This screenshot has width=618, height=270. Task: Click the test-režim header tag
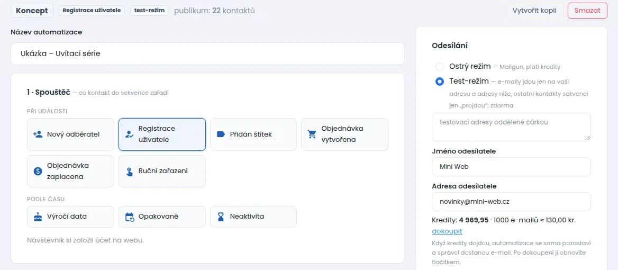point(149,11)
